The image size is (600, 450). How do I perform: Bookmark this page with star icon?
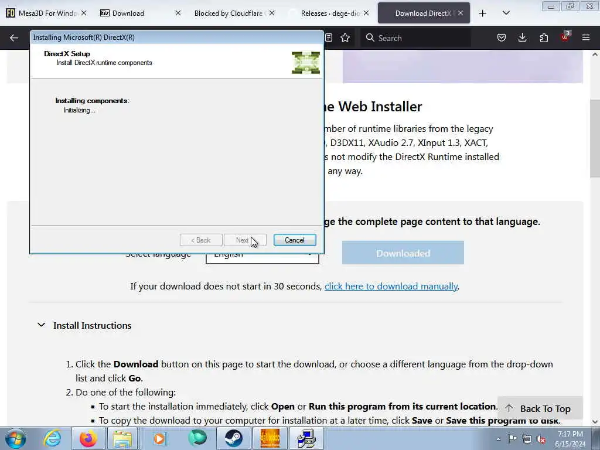345,37
